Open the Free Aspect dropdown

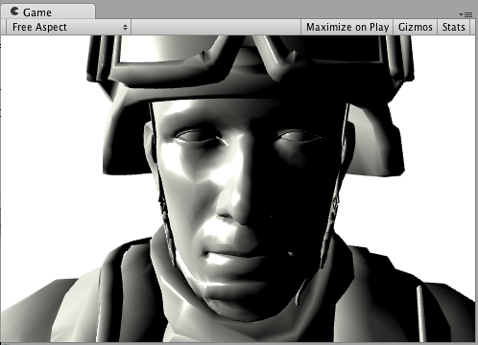tap(68, 27)
